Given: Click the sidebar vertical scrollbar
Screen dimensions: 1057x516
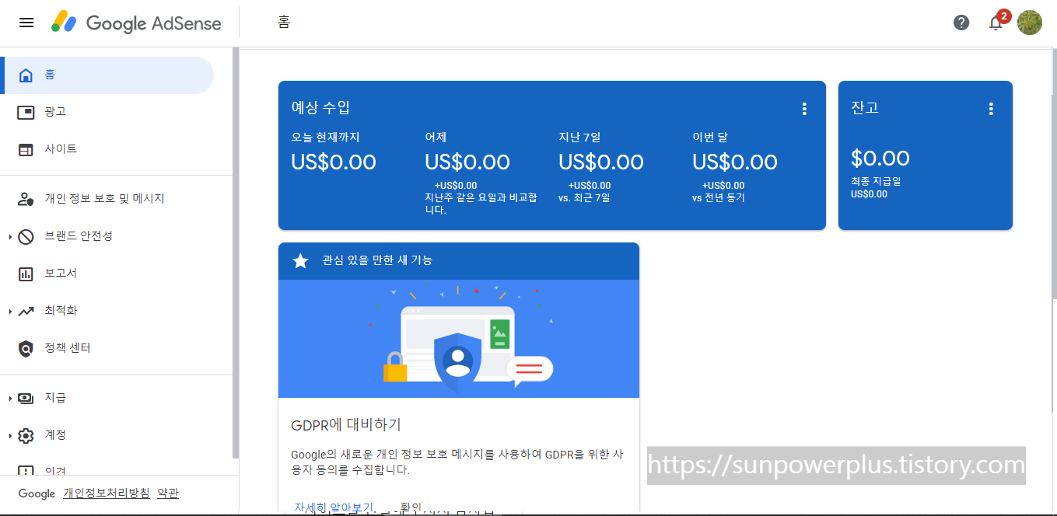Looking at the screenshot, I should click(x=236, y=253).
